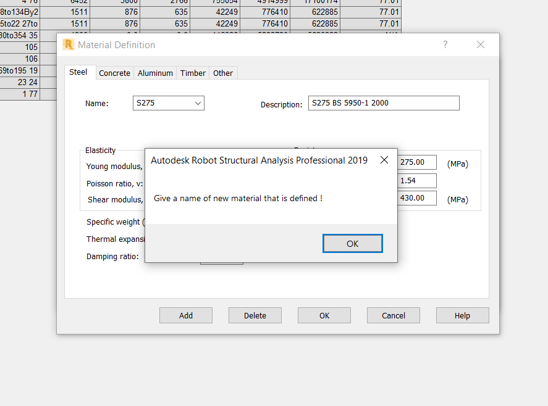Click the Robot logo icon in dialog title
Screen dimensions: 548x406
70,45
